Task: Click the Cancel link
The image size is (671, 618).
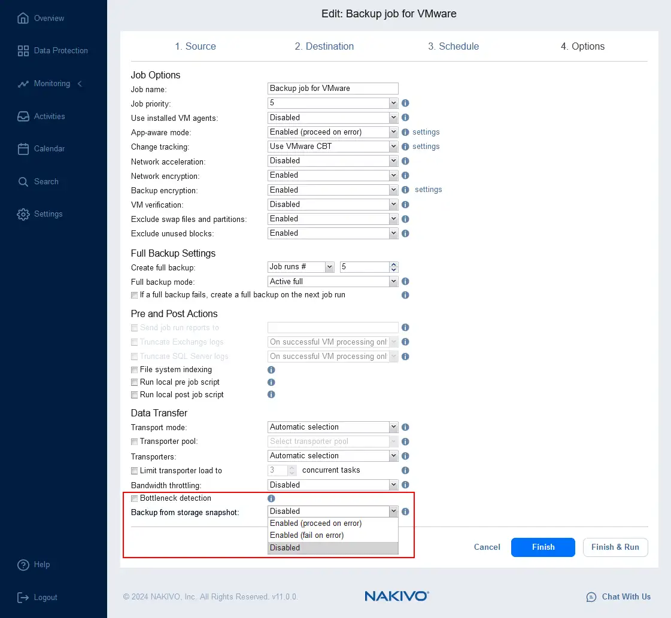Action: tap(487, 547)
